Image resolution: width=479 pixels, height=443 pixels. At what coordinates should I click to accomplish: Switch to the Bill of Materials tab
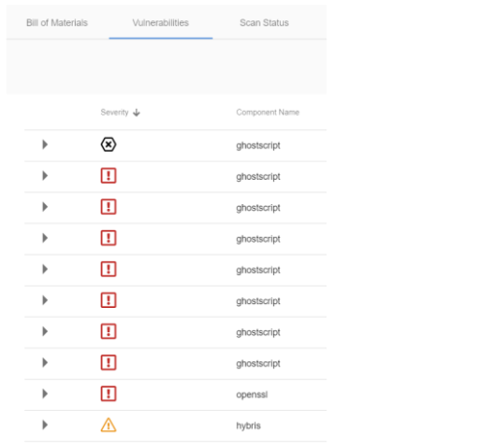[x=57, y=22]
